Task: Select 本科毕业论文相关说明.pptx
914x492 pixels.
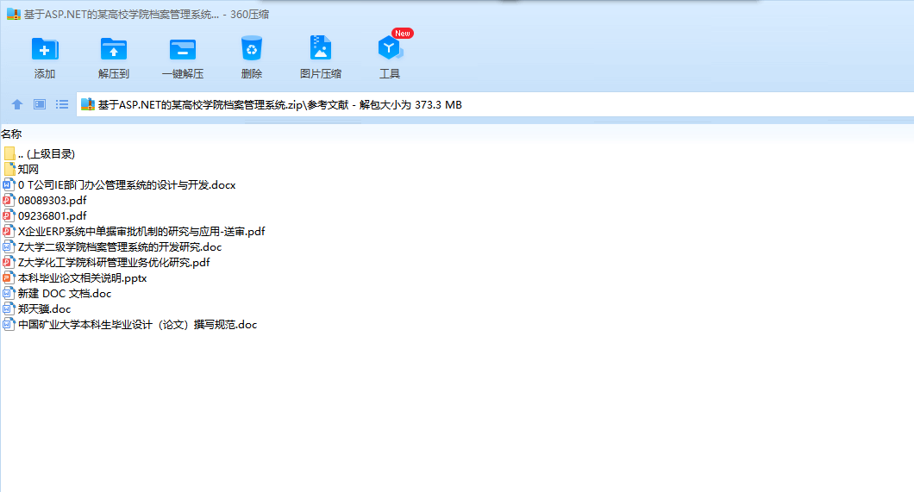Action: point(82,278)
